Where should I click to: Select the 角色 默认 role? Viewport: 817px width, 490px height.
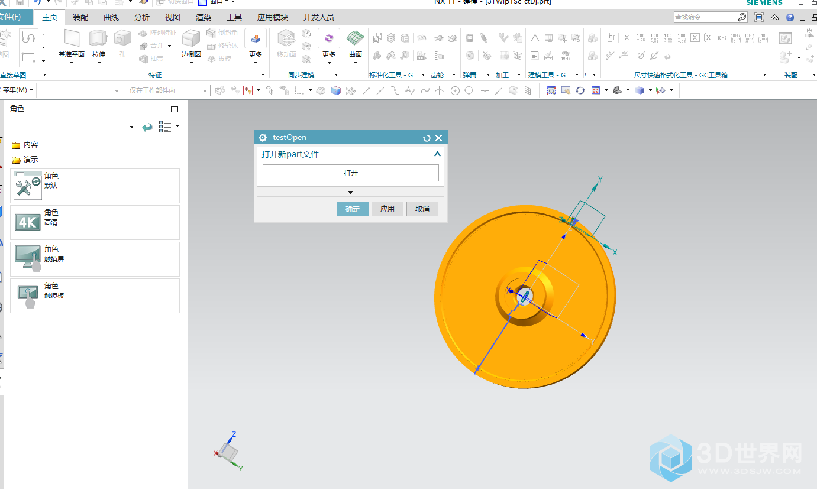point(95,186)
